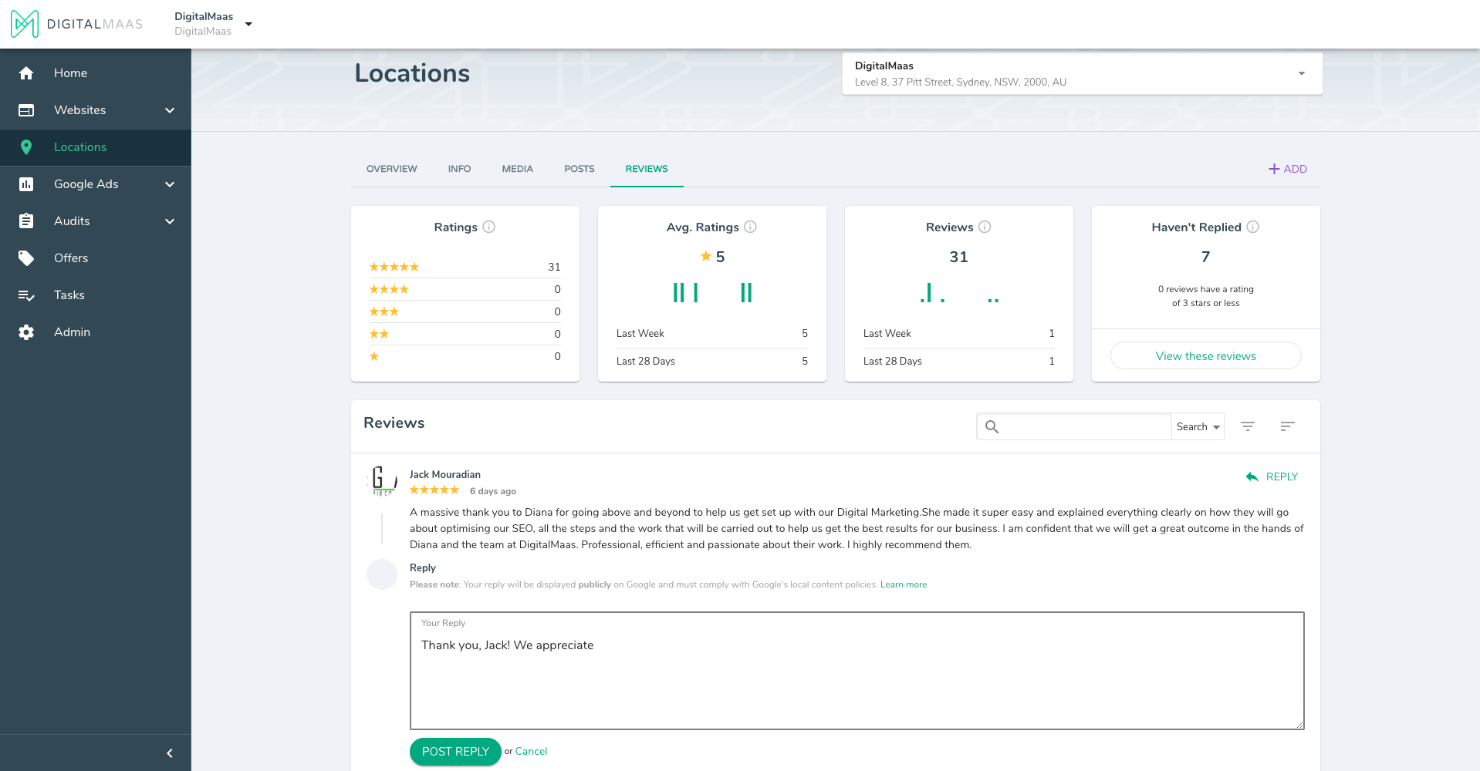Screen dimensions: 1480x771
Task: Click Last Week row in Avg. Ratings
Action: (712, 333)
